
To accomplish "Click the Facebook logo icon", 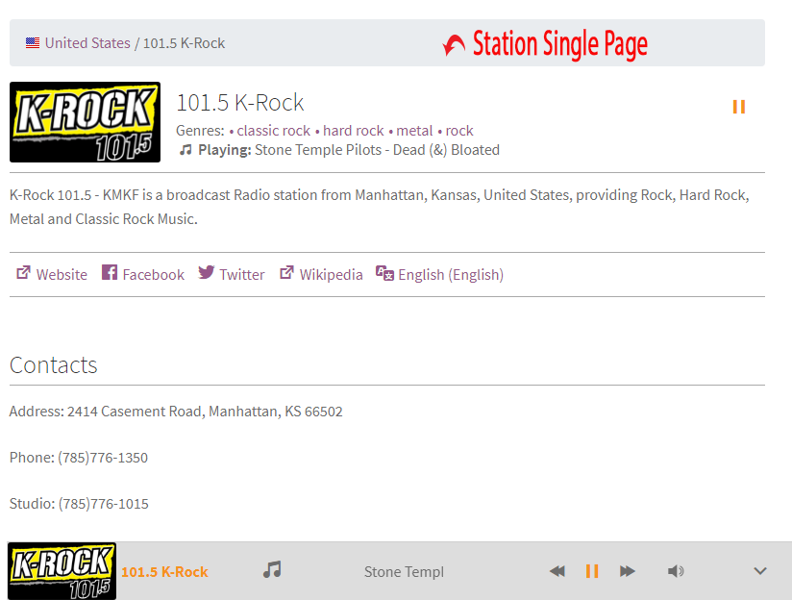I will [x=110, y=272].
